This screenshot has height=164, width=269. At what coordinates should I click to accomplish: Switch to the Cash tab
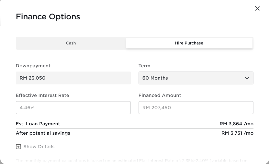pos(71,43)
